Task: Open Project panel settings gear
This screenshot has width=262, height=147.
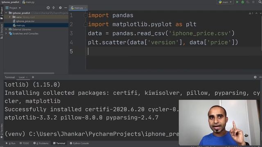Action: point(60,8)
